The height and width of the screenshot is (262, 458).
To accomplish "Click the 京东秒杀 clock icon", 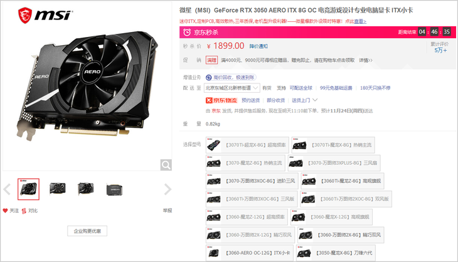I will coord(187,33).
